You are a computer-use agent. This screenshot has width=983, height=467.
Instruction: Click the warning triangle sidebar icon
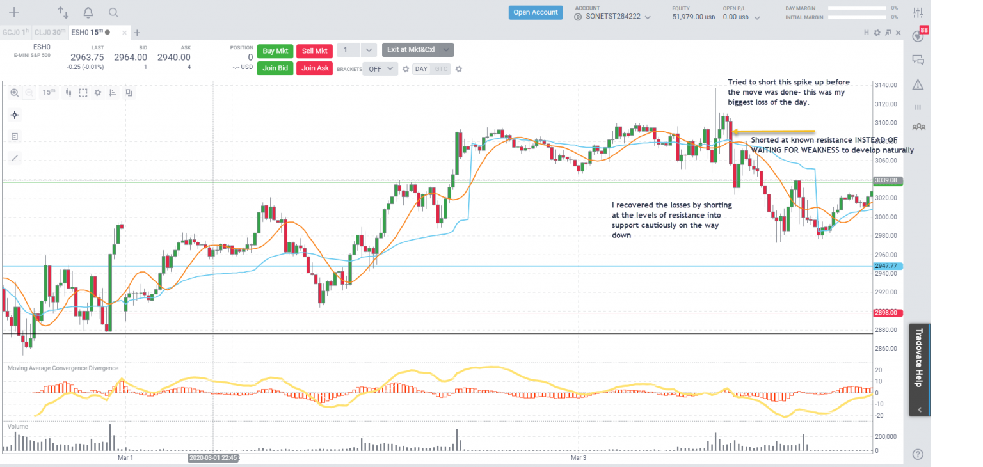coord(918,84)
